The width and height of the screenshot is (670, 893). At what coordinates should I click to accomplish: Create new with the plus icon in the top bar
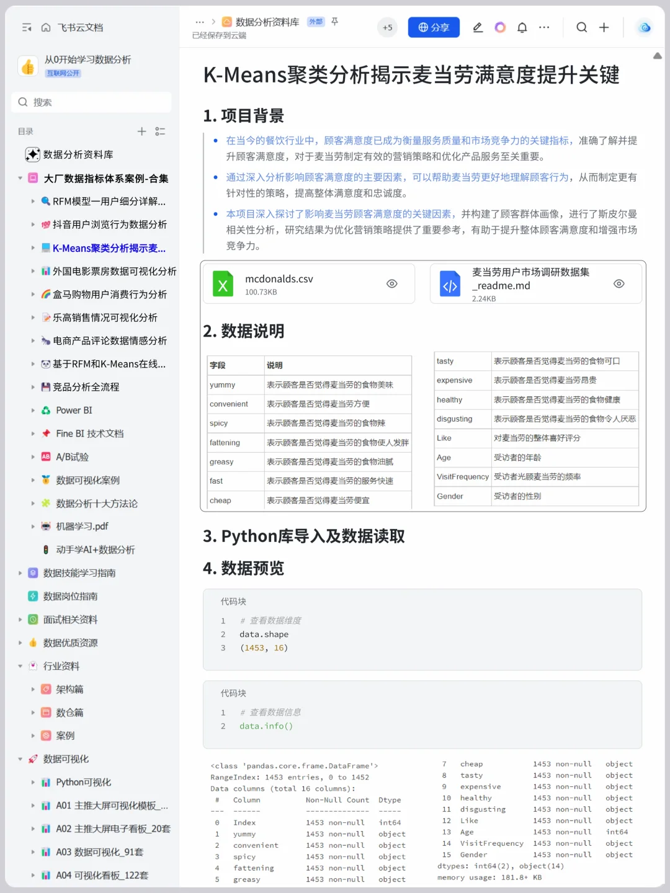click(604, 27)
